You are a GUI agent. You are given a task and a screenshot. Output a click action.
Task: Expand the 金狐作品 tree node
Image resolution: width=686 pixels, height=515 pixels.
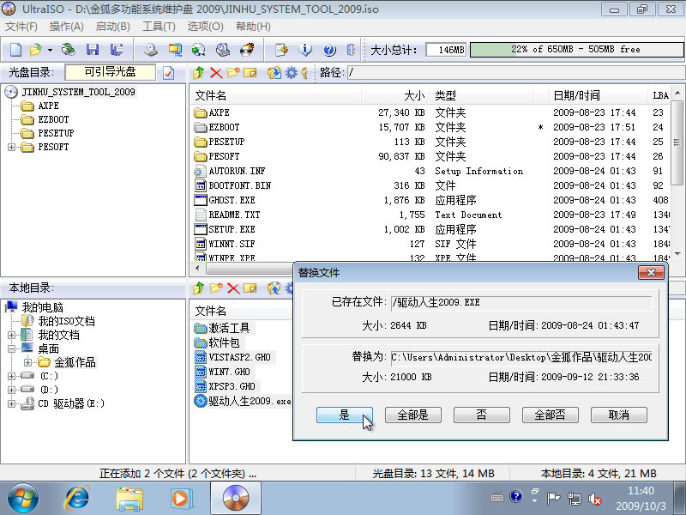27,362
